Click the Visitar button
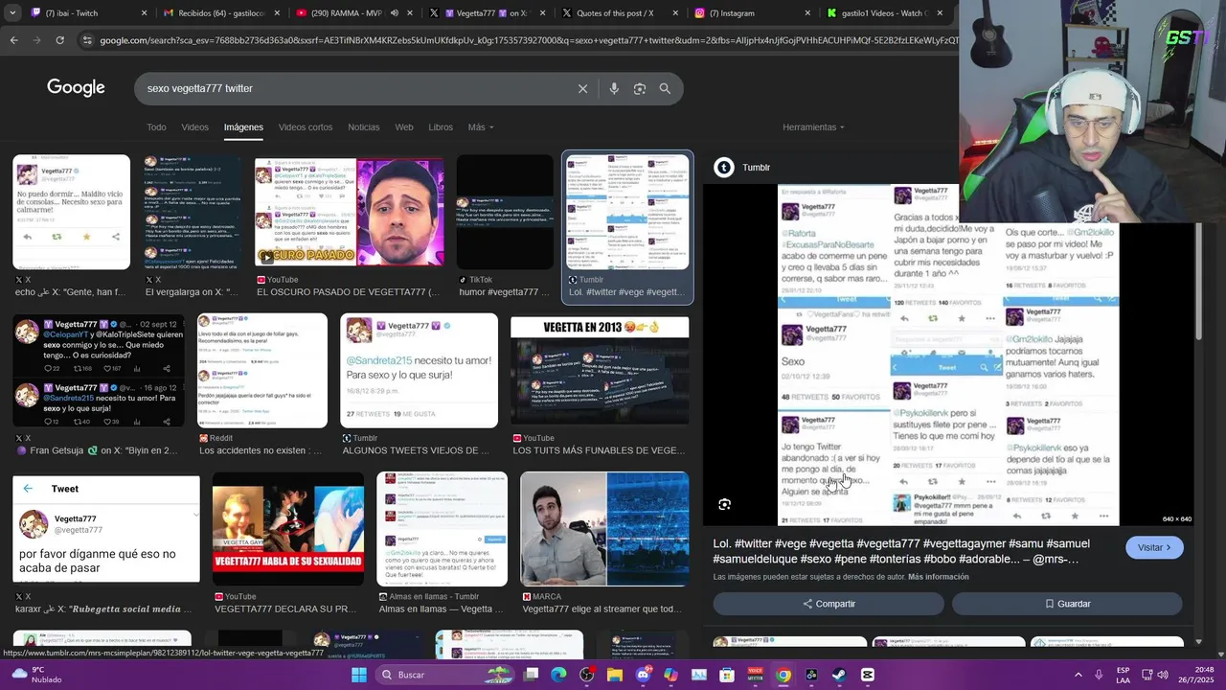Screen dimensions: 1226x690 [1154, 547]
